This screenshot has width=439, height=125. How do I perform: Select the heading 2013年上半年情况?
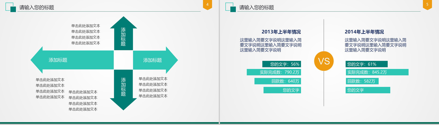click(x=281, y=32)
